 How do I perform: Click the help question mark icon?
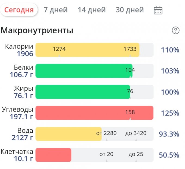pos(176,30)
